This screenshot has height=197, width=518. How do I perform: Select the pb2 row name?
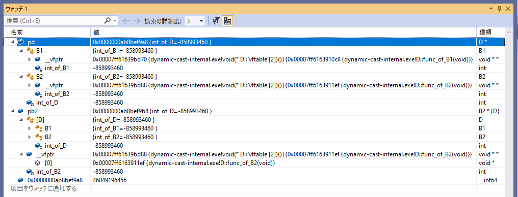point(33,111)
